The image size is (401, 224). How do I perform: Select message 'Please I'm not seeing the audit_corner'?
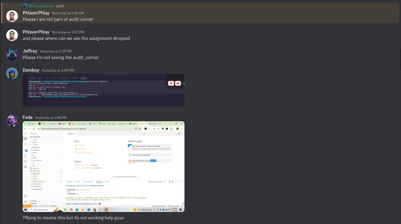coord(60,57)
